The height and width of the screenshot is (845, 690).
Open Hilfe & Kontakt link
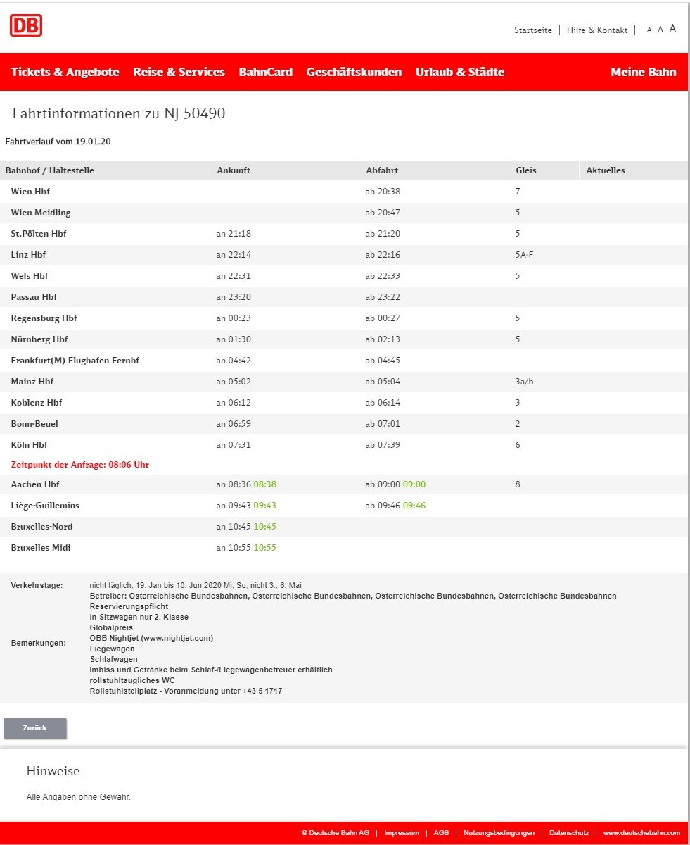(596, 30)
